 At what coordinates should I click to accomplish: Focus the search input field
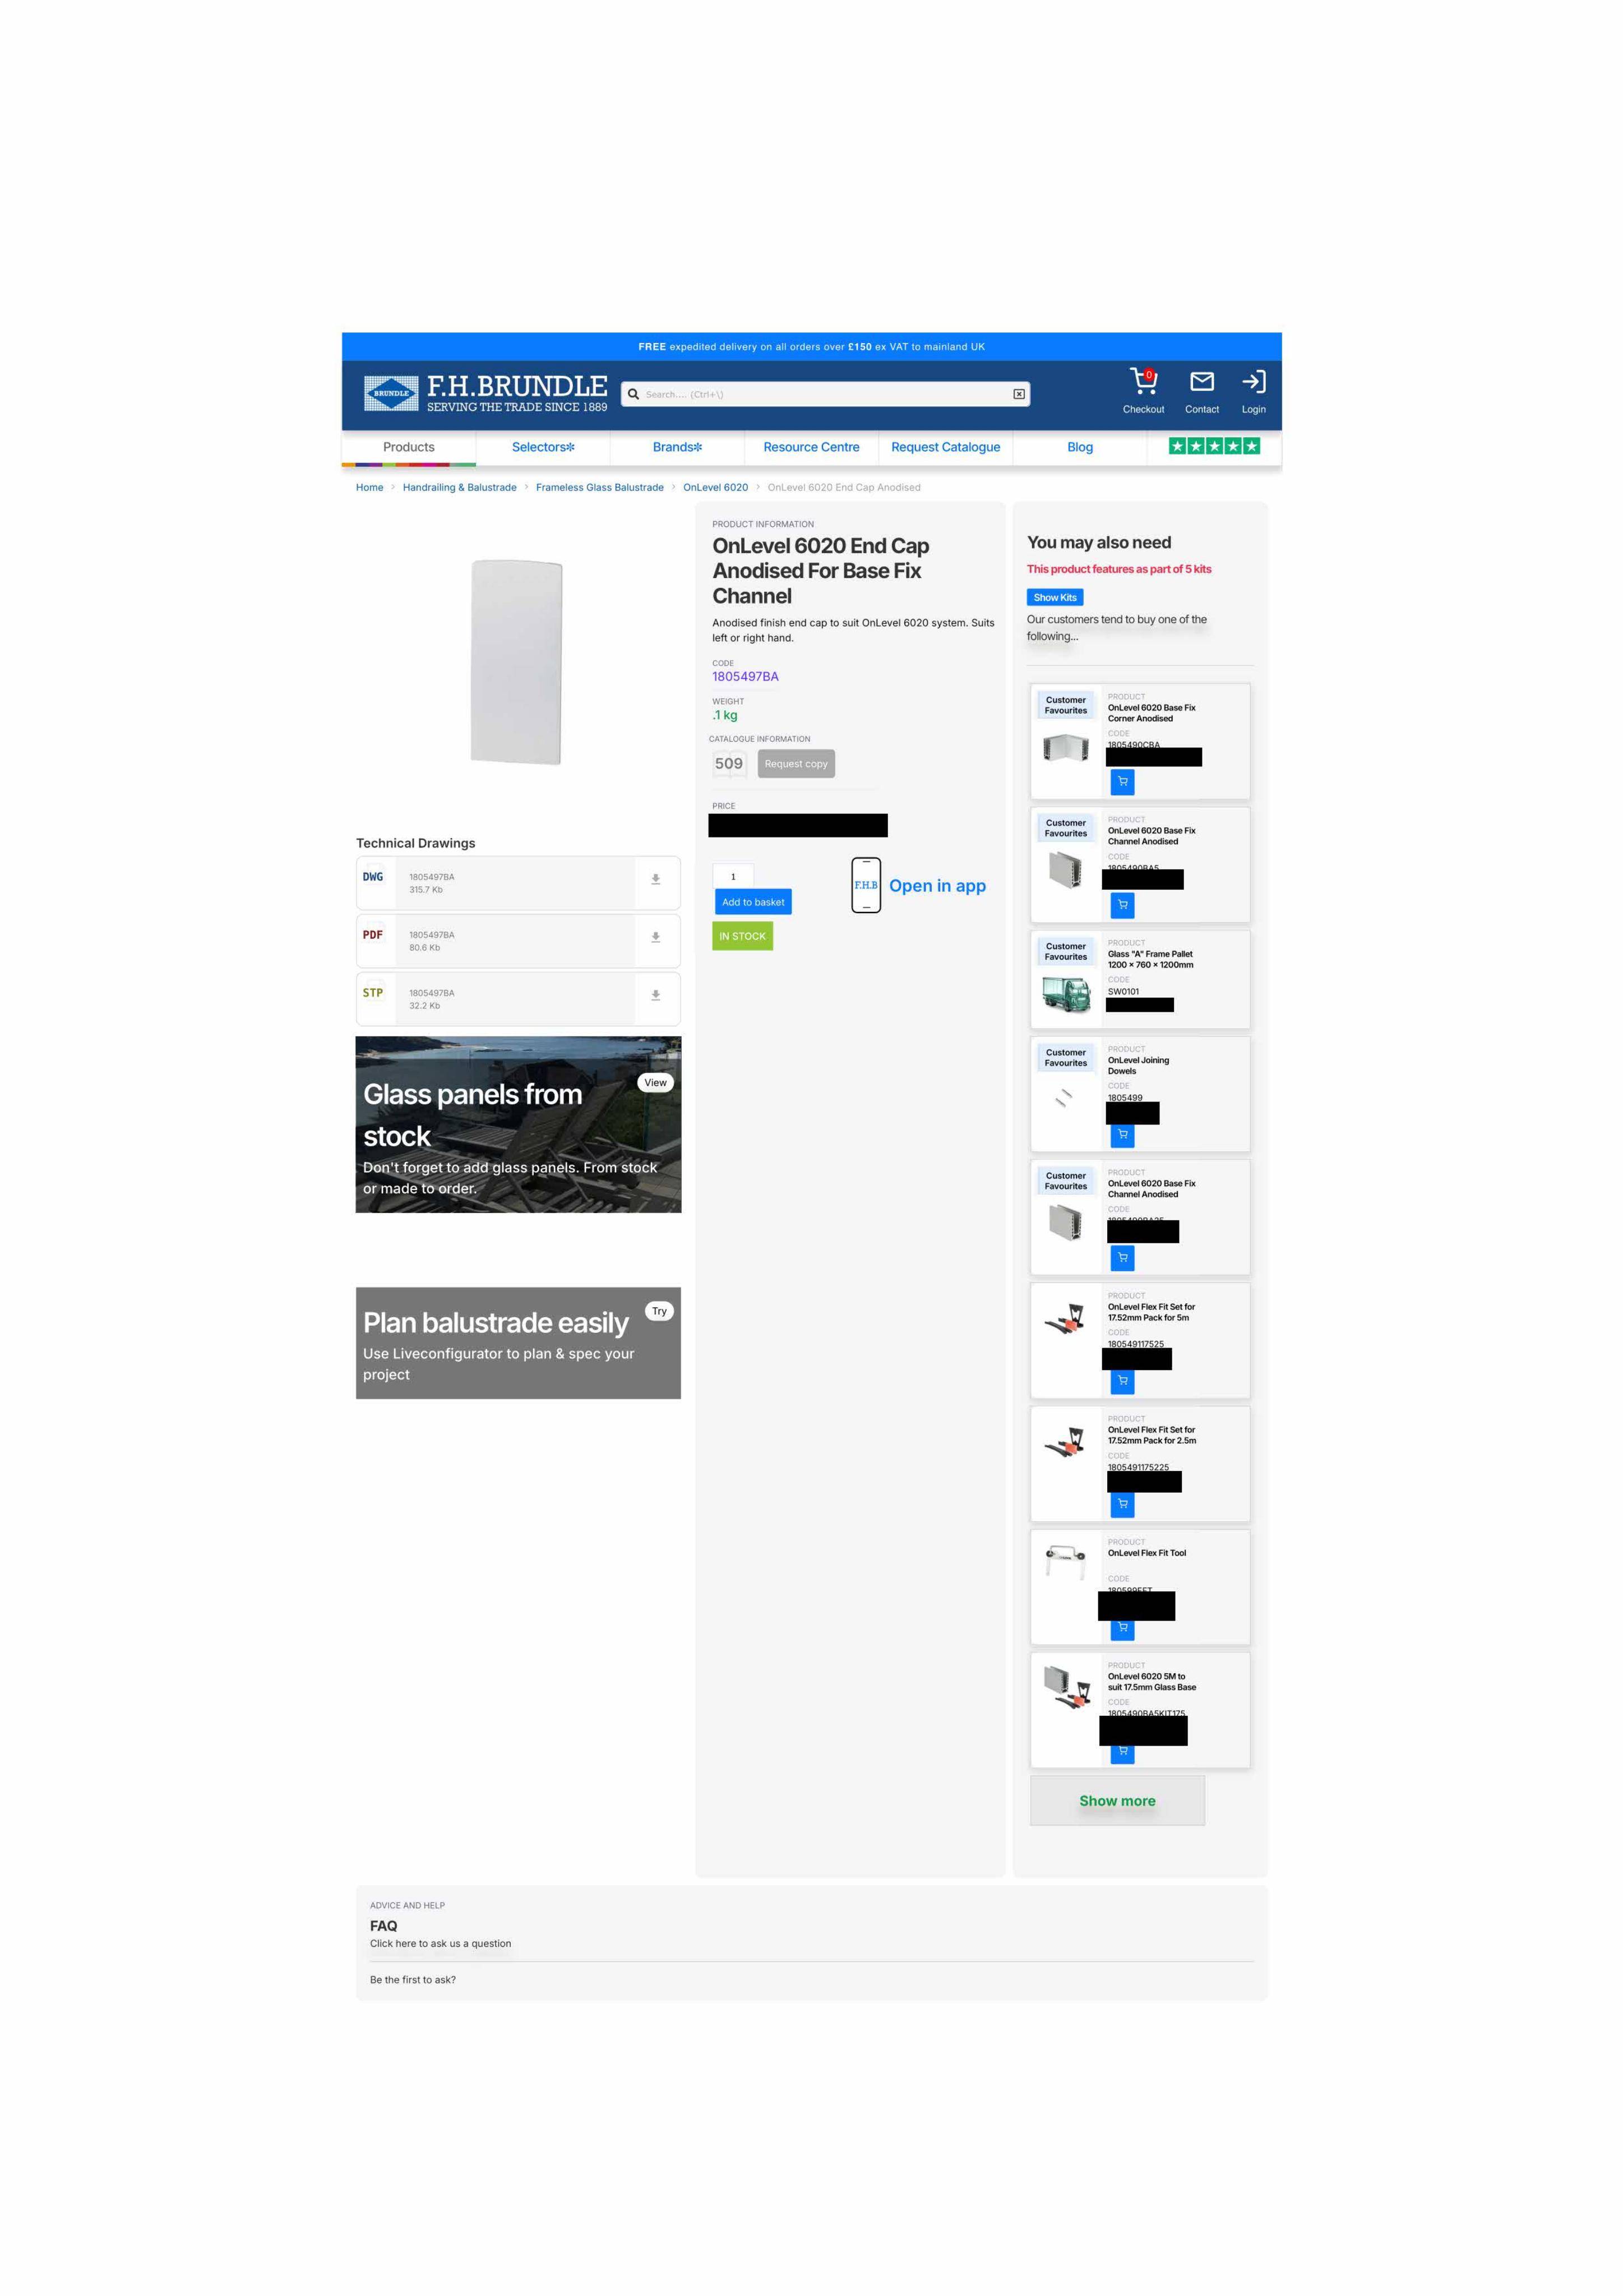(825, 394)
